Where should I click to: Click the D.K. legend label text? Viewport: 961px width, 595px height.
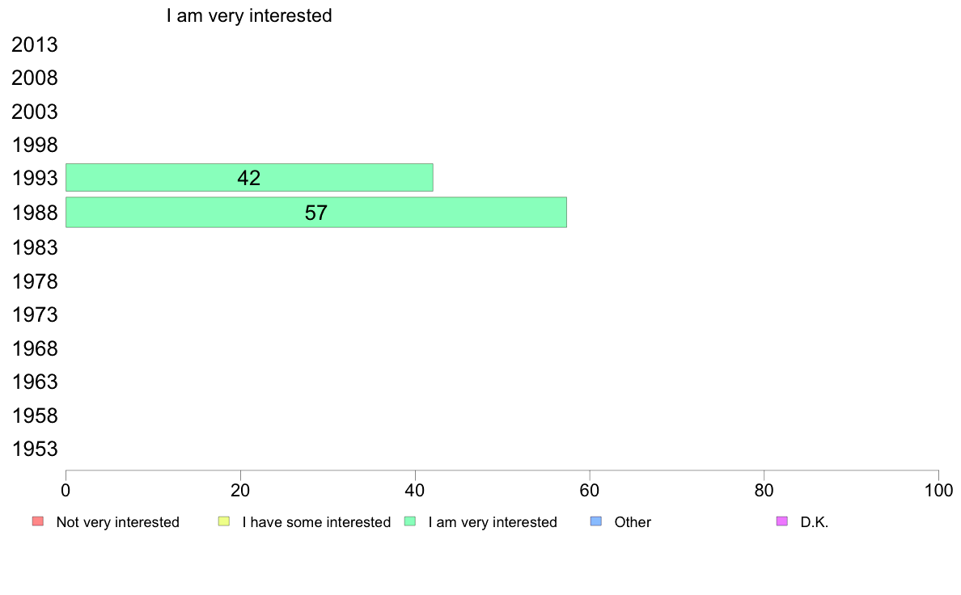[x=815, y=522]
